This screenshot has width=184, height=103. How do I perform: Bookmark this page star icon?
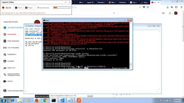pos(148,7)
